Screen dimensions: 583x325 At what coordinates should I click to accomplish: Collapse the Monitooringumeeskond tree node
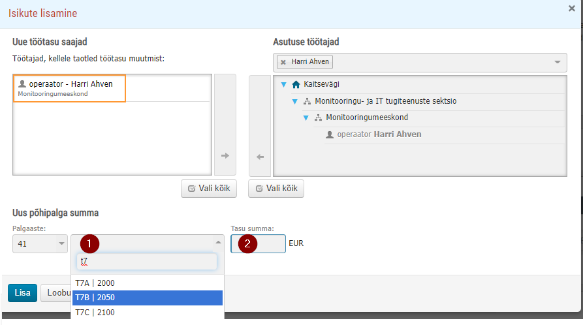click(306, 118)
